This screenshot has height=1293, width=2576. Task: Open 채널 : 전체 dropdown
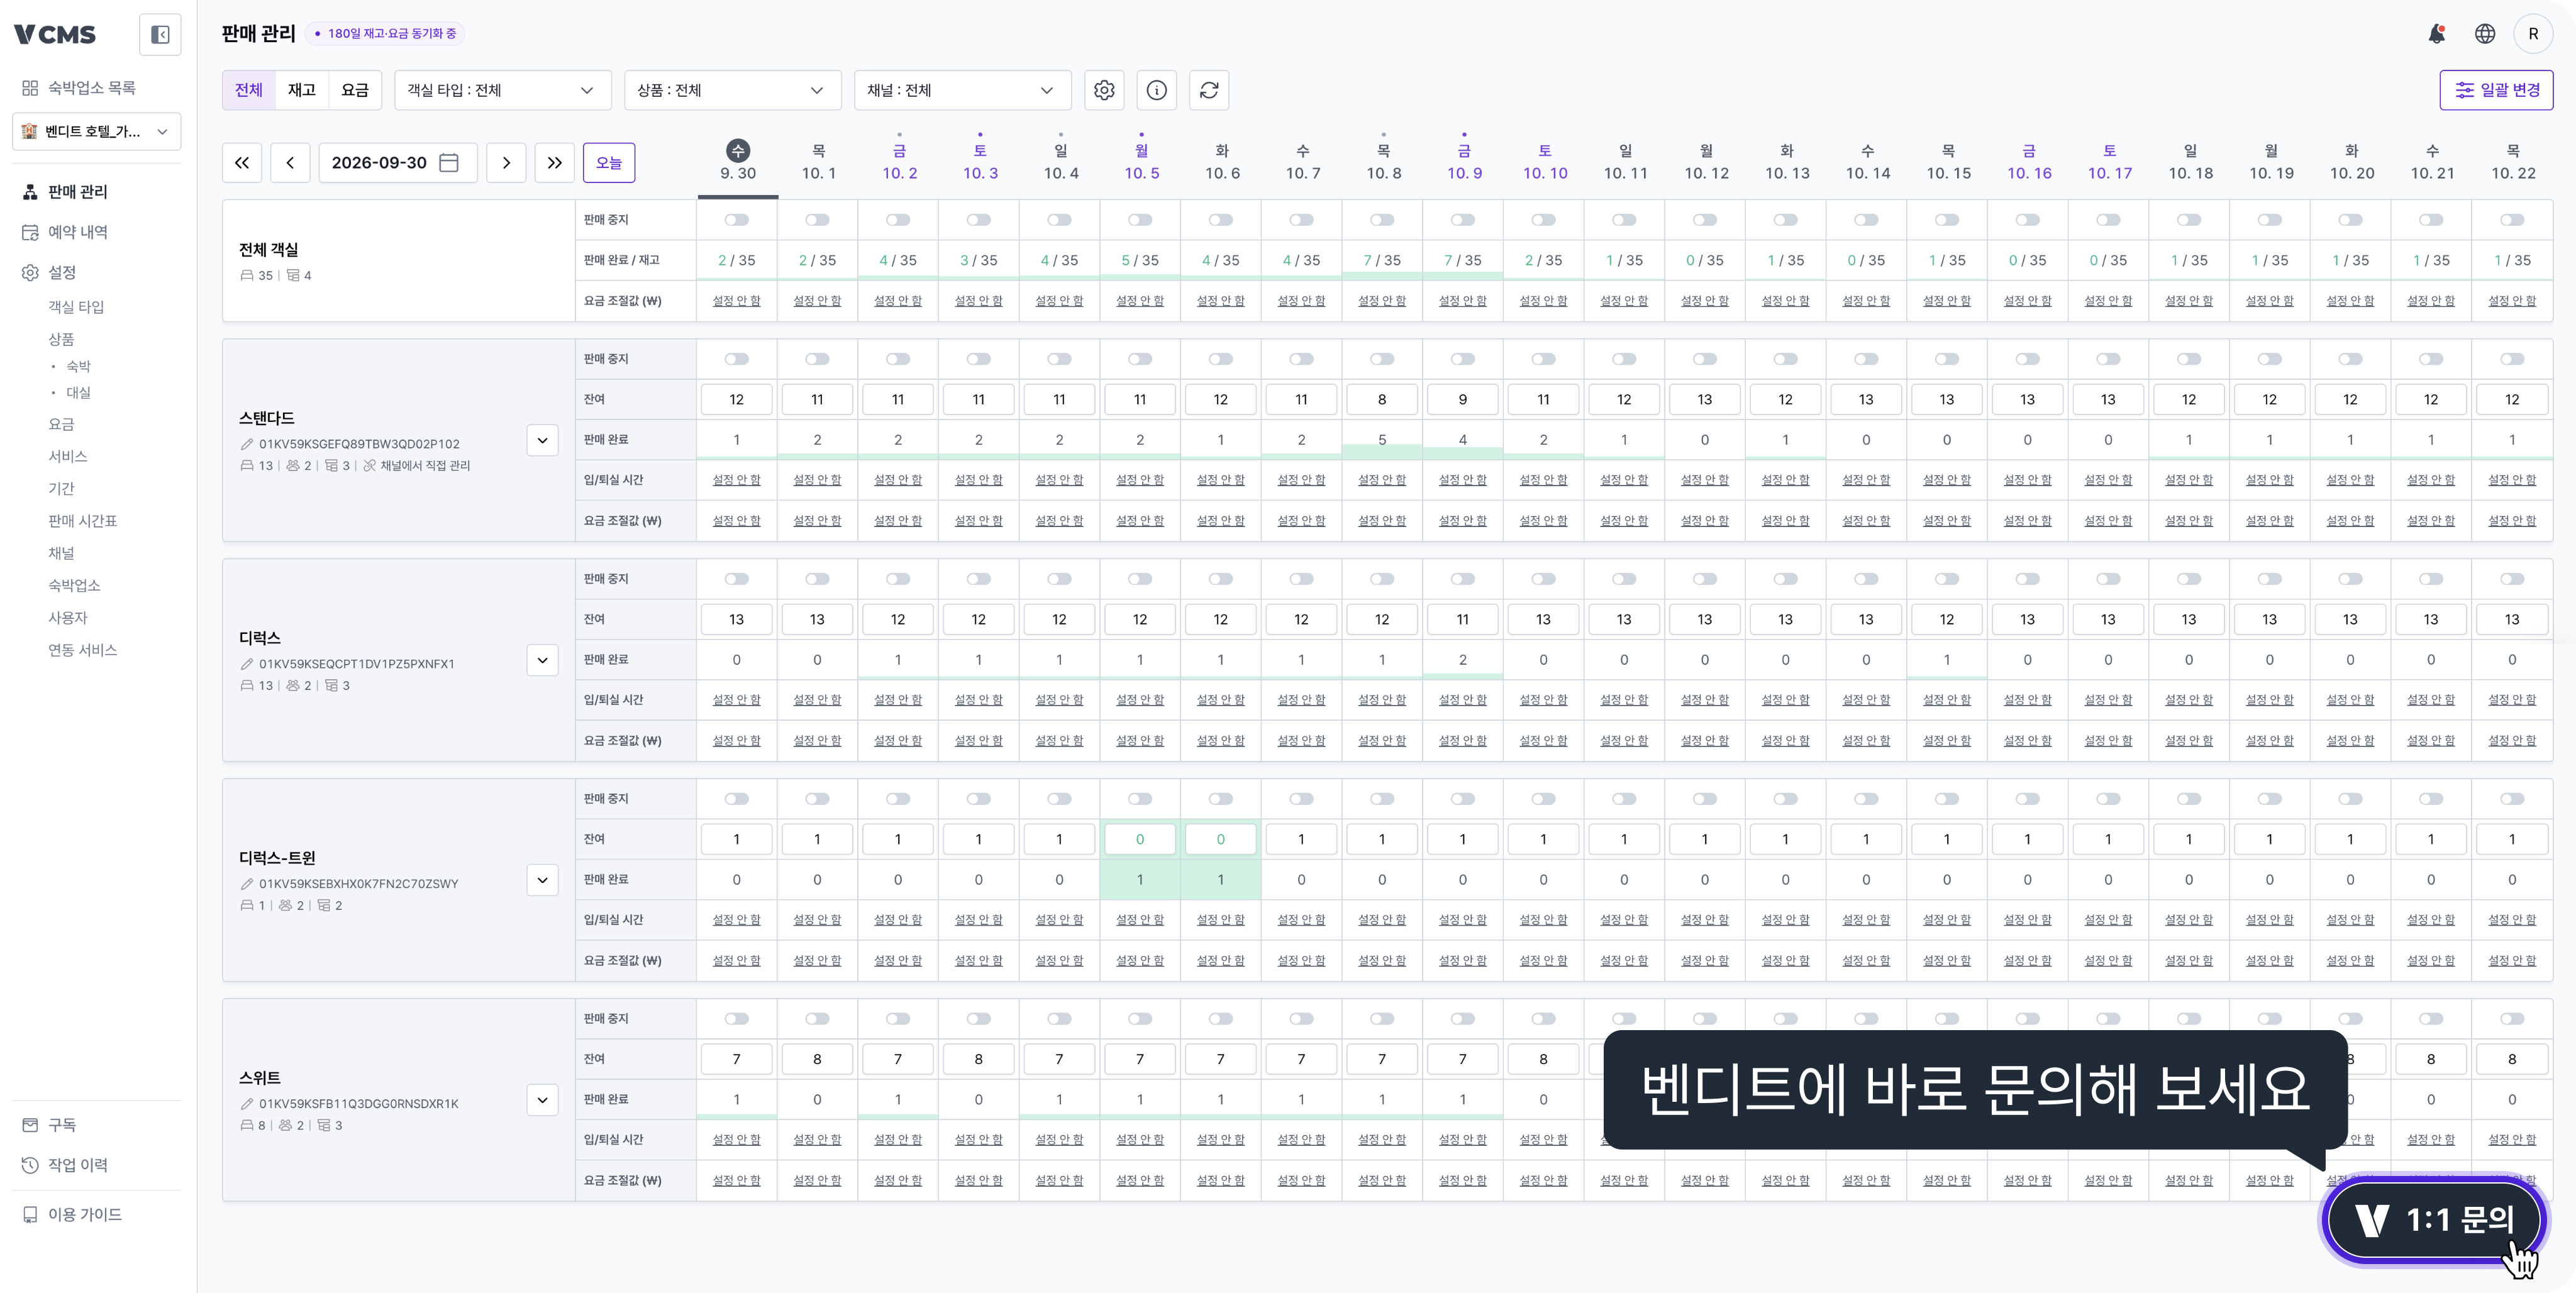pos(963,90)
